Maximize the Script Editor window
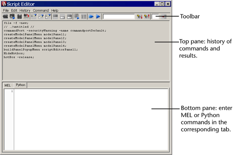This screenshot has height=155, width=234. click(x=162, y=4)
